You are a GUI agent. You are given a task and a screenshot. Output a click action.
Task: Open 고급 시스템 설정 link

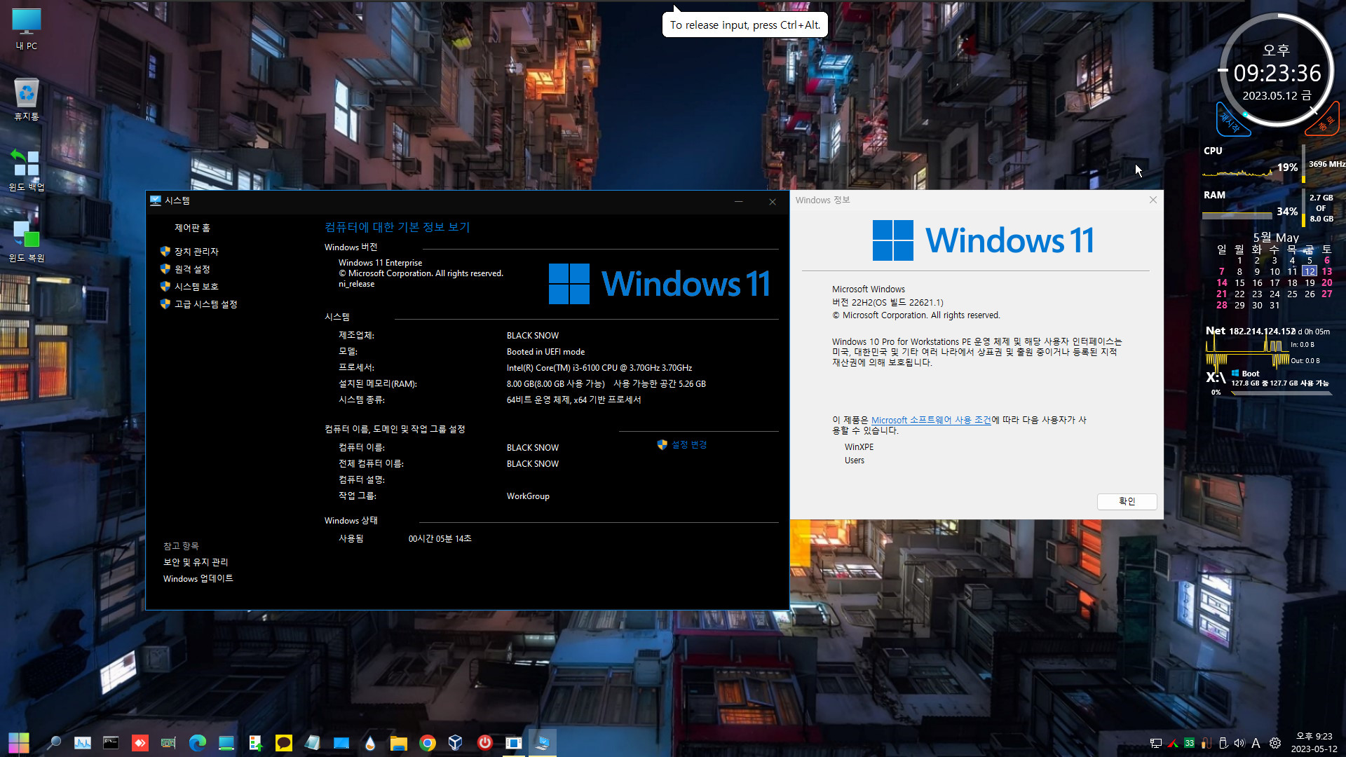[205, 304]
